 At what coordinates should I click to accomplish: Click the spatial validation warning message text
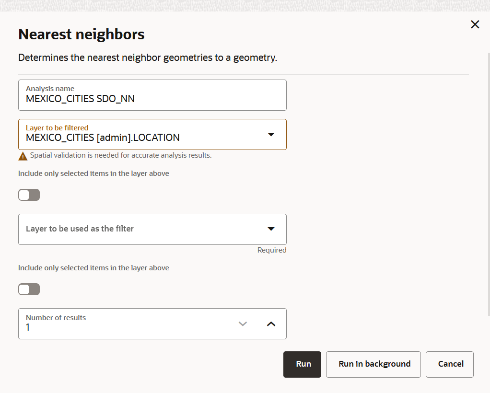[x=121, y=155]
